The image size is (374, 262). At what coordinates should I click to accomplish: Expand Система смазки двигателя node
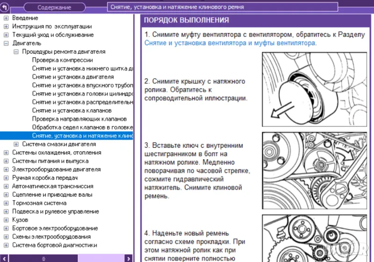[16, 144]
